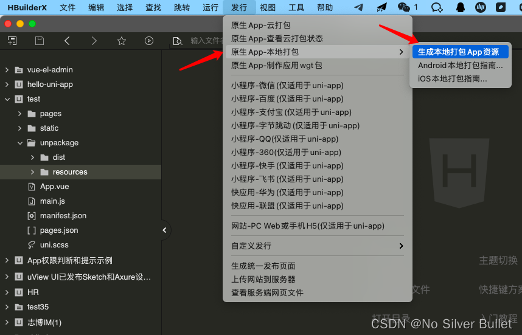Click the Save file toolbar icon
Image resolution: width=522 pixels, height=335 pixels.
click(40, 41)
